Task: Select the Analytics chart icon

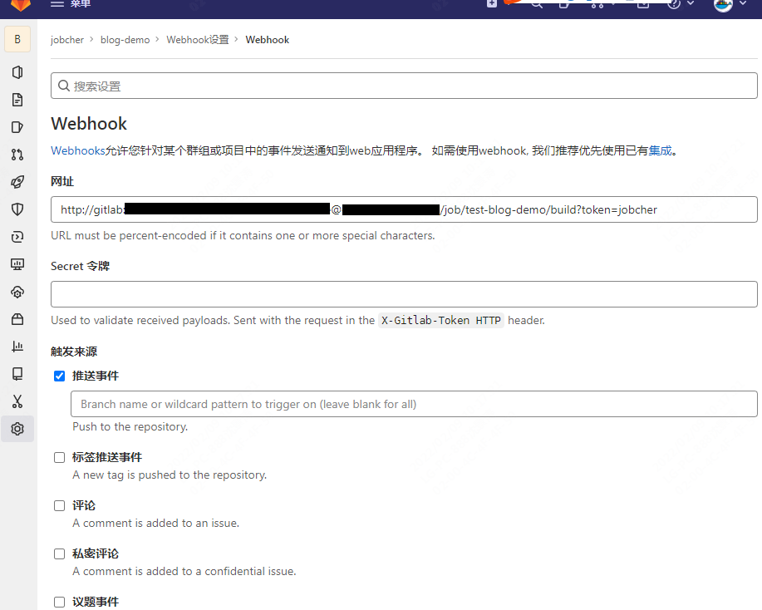Action: point(17,347)
